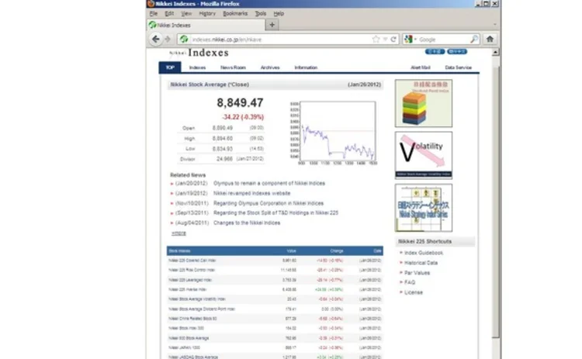Open the Information navigation tab
This screenshot has width=582, height=359.
[306, 67]
